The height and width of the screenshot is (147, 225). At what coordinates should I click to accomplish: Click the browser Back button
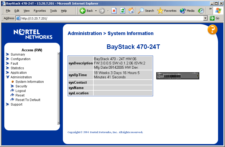tap(86, 11)
